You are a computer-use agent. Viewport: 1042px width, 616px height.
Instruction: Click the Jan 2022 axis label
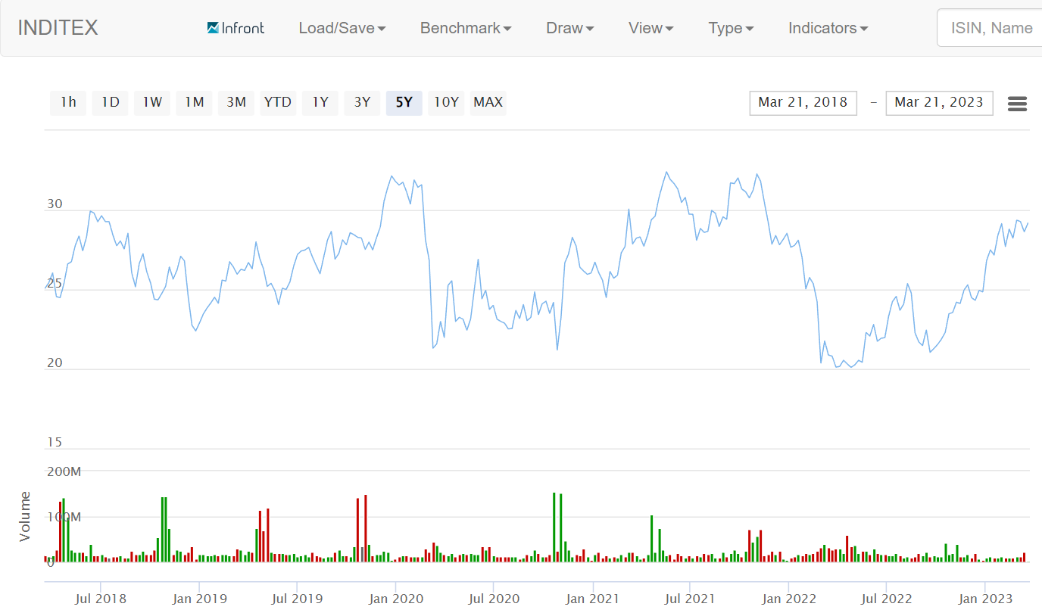click(x=789, y=599)
